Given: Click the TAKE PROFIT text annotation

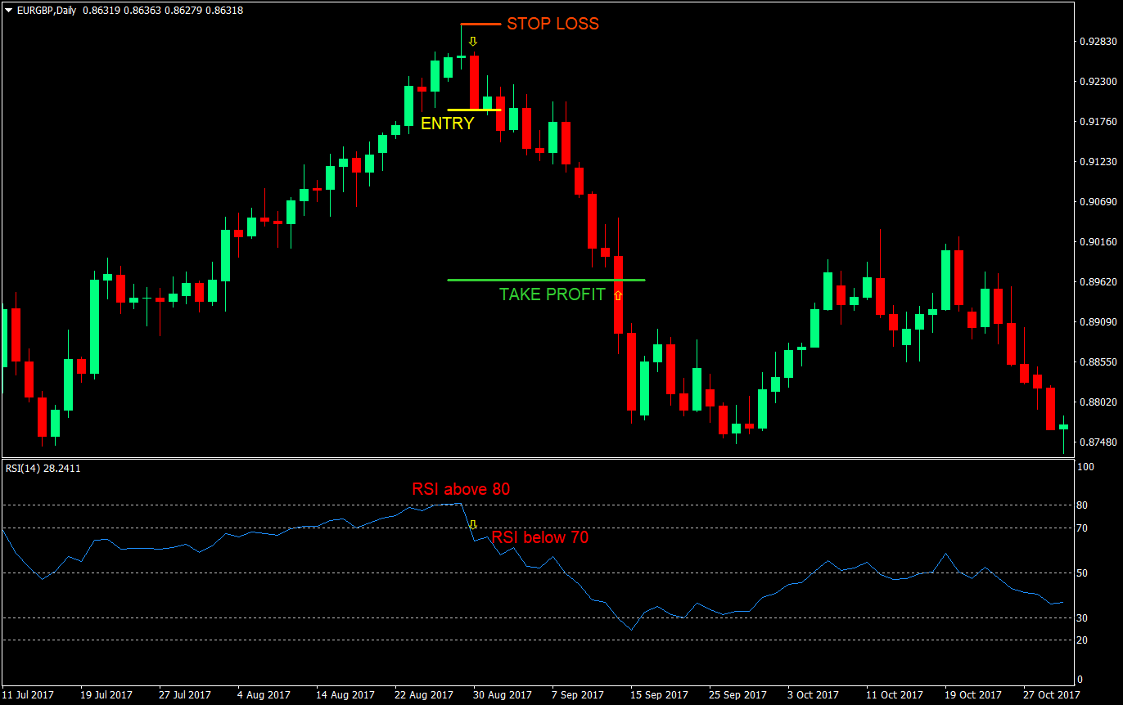Looking at the screenshot, I should tap(551, 294).
